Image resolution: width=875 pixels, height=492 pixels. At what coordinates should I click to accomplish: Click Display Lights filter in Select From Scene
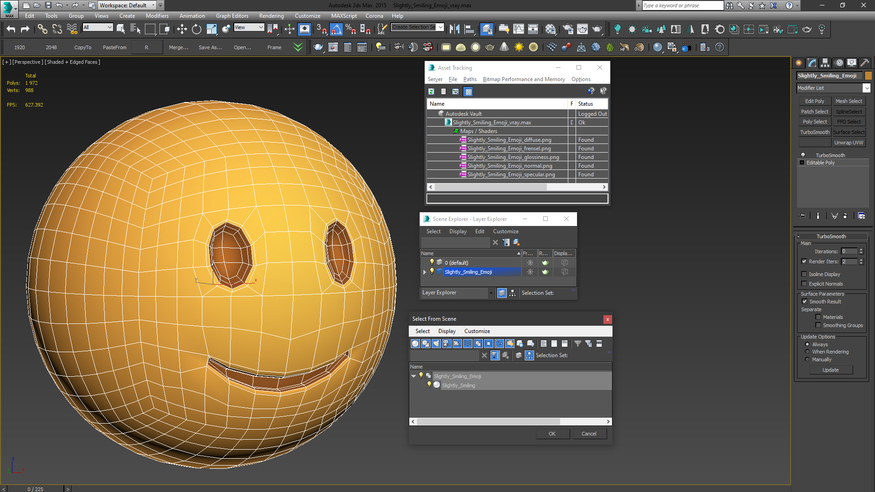click(x=436, y=343)
